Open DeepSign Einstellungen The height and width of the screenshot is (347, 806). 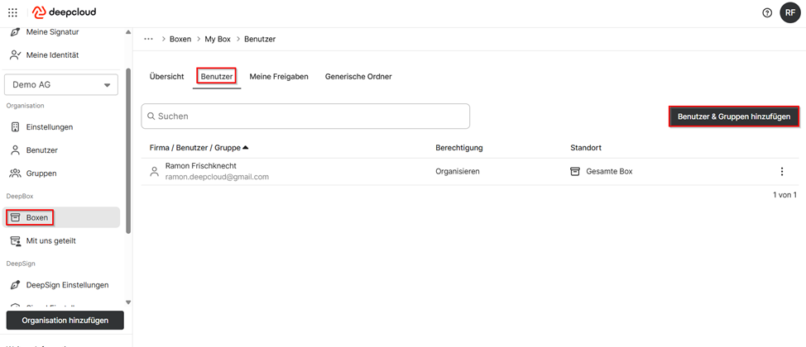(66, 285)
